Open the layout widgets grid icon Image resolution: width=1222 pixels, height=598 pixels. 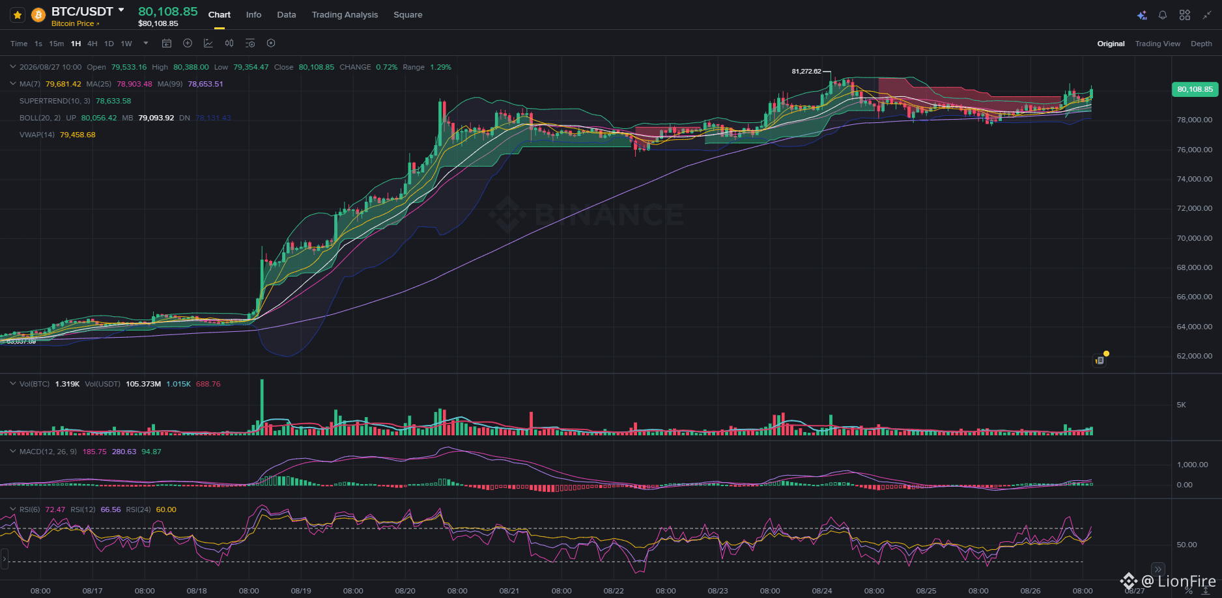click(1185, 15)
